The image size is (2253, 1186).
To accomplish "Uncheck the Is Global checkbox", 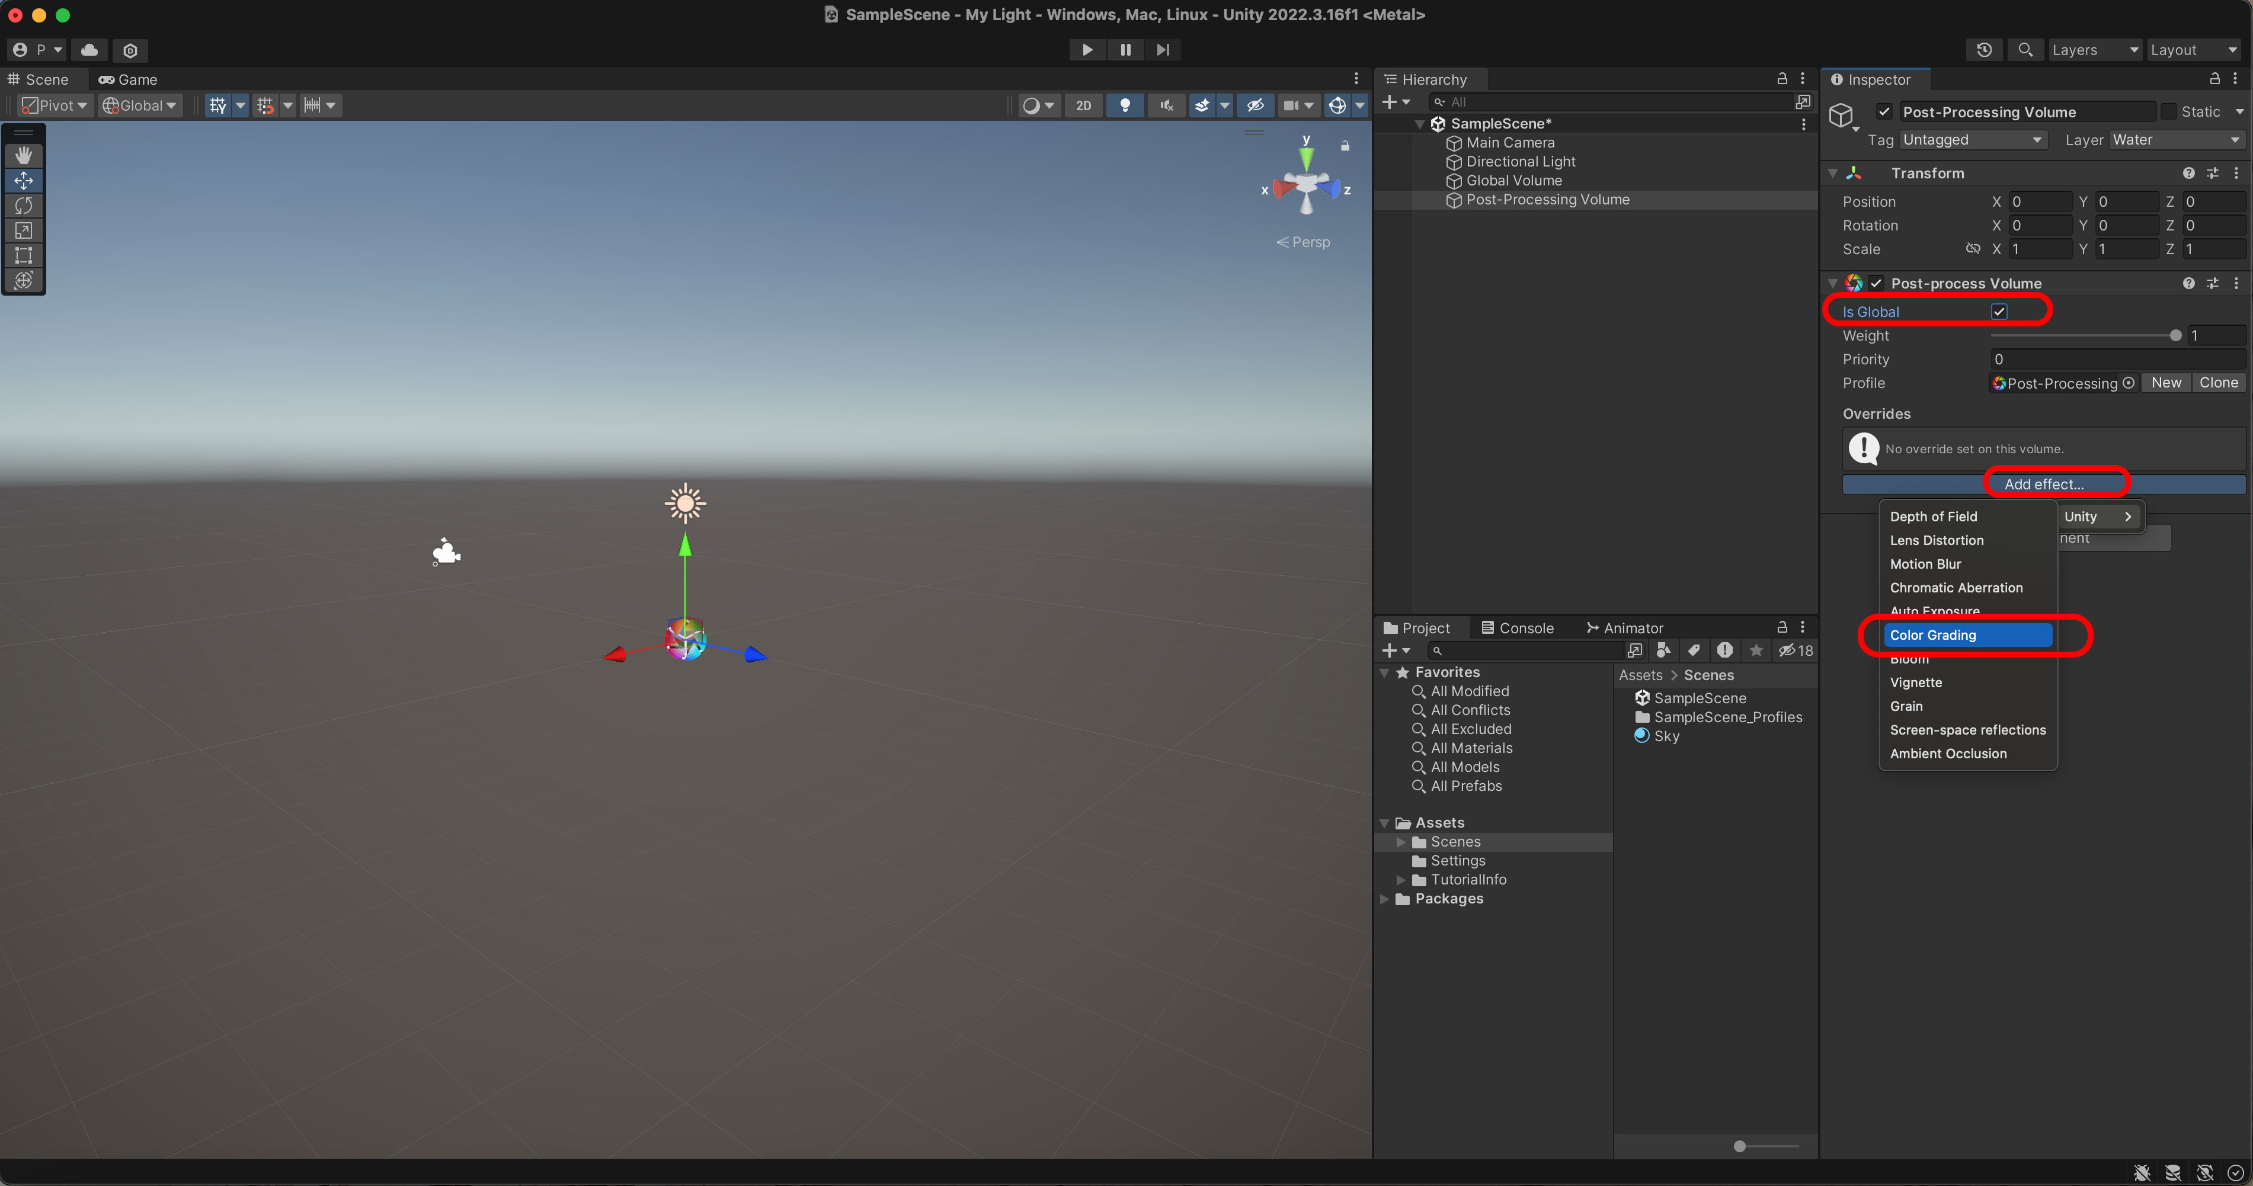I will pos(1999,312).
